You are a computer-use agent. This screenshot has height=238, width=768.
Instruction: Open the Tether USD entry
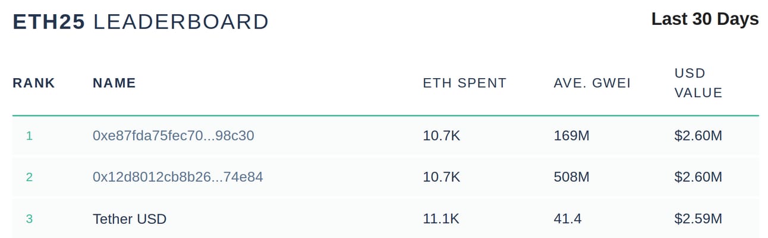pos(130,218)
